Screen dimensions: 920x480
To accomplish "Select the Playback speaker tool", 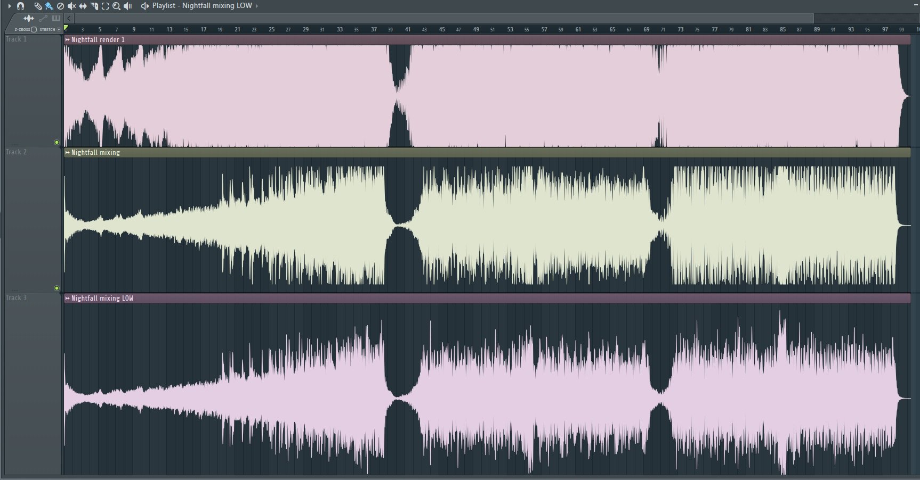I will pyautogui.click(x=128, y=6).
